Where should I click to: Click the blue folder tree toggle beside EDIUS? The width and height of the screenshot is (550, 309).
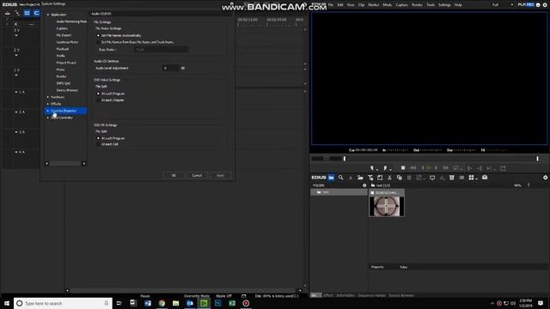pos(331,178)
